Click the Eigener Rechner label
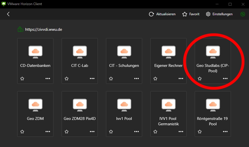Screen dimensions: 249x147 pos(168,65)
